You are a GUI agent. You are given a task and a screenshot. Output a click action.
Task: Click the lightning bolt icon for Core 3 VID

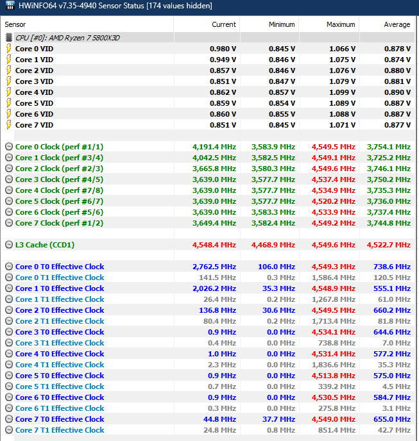coord(9,81)
